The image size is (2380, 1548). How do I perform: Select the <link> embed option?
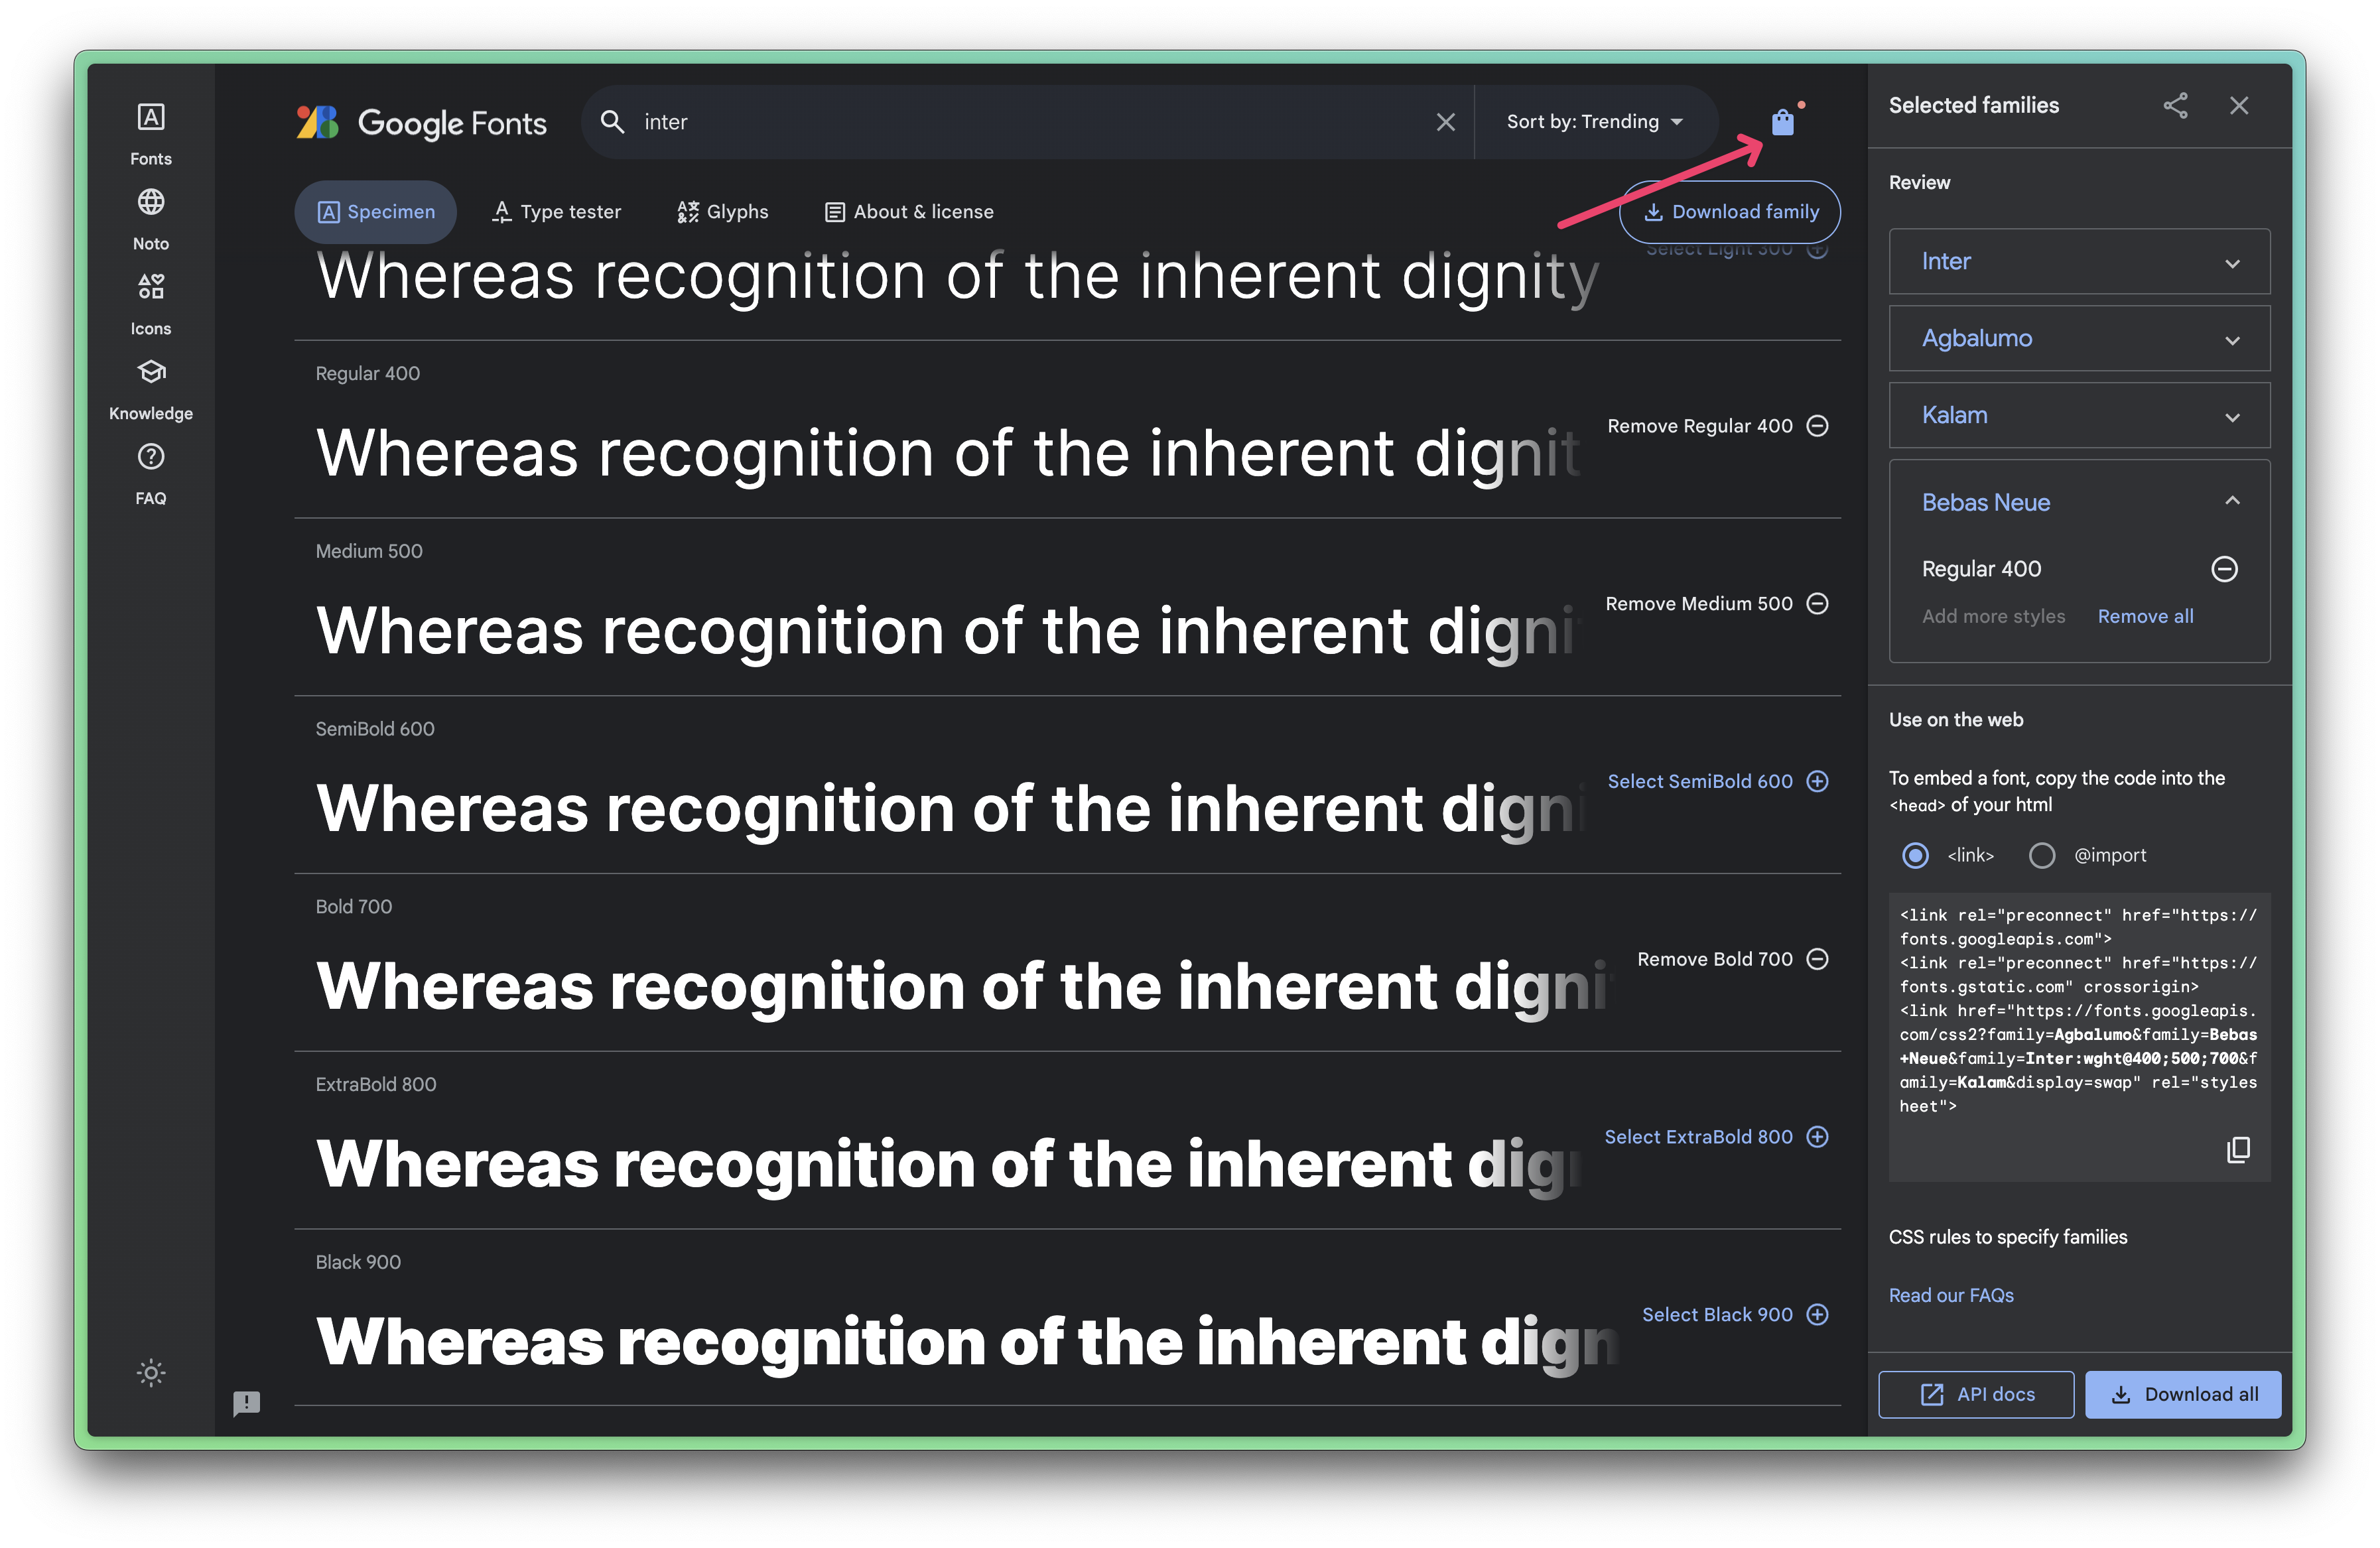(1915, 855)
